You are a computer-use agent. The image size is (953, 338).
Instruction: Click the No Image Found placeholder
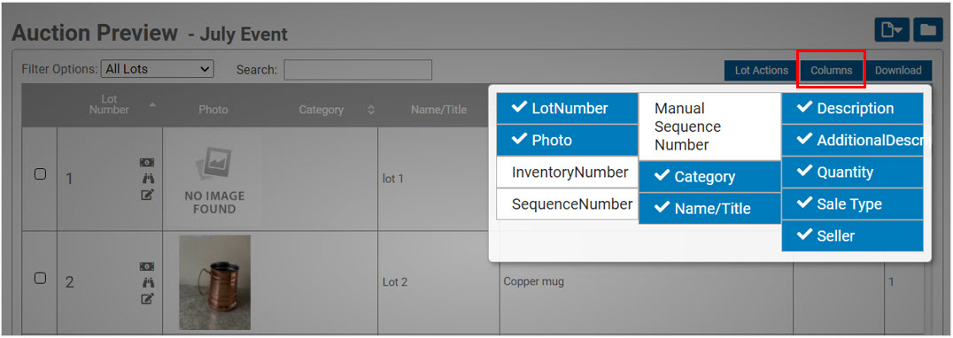[x=214, y=179]
